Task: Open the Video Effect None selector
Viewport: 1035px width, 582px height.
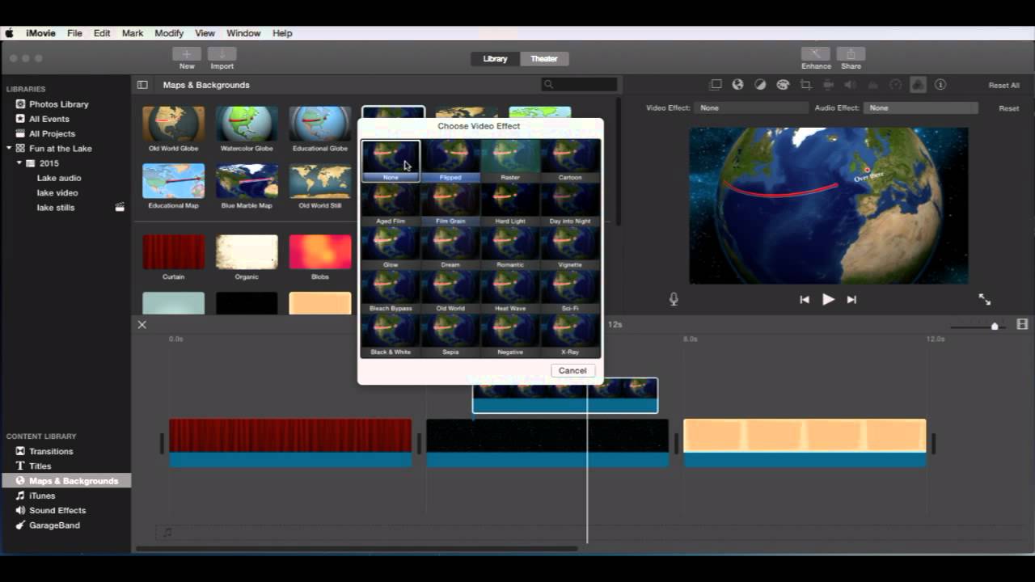Action: coord(753,108)
